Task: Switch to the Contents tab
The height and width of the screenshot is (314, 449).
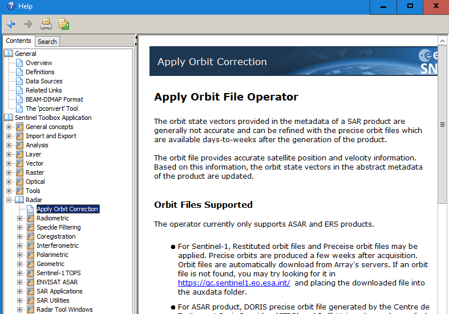Action: coord(18,41)
